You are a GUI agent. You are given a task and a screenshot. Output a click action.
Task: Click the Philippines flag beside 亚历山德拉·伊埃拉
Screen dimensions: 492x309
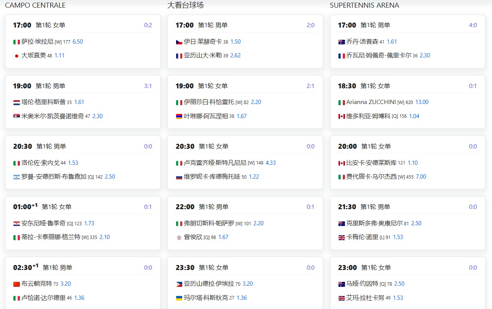[x=179, y=284]
